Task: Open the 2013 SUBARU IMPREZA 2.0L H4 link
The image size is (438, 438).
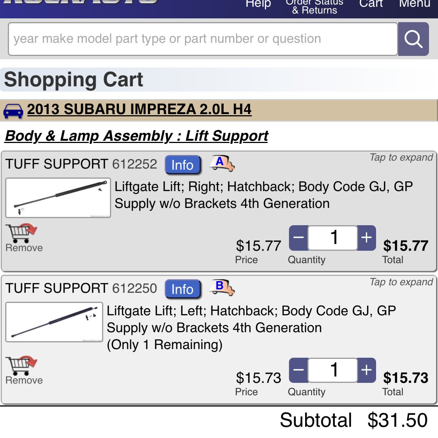Action: click(139, 110)
